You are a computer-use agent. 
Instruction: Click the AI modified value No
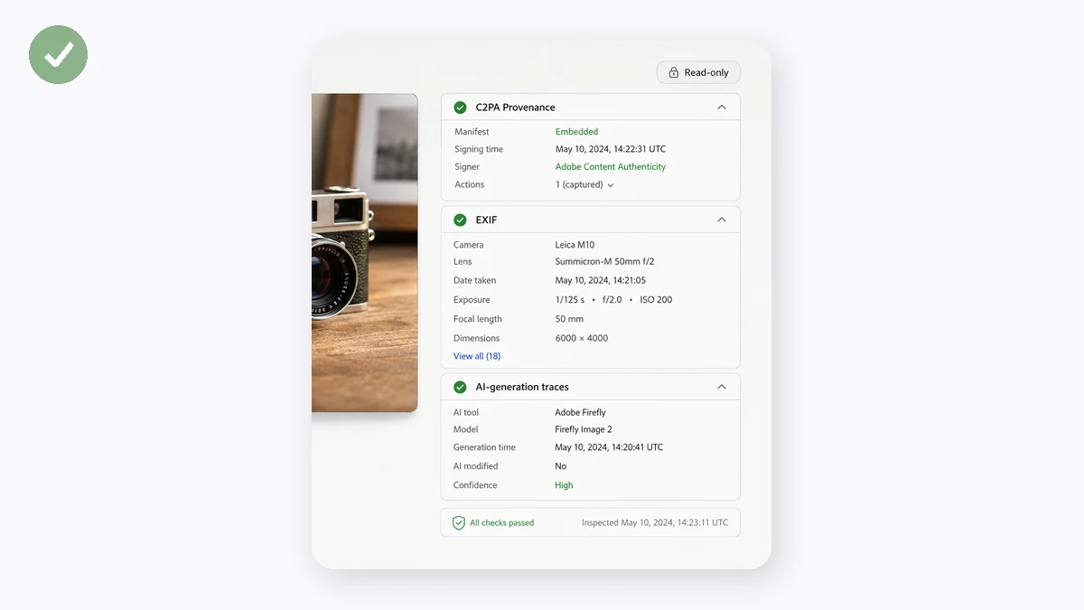pos(560,466)
